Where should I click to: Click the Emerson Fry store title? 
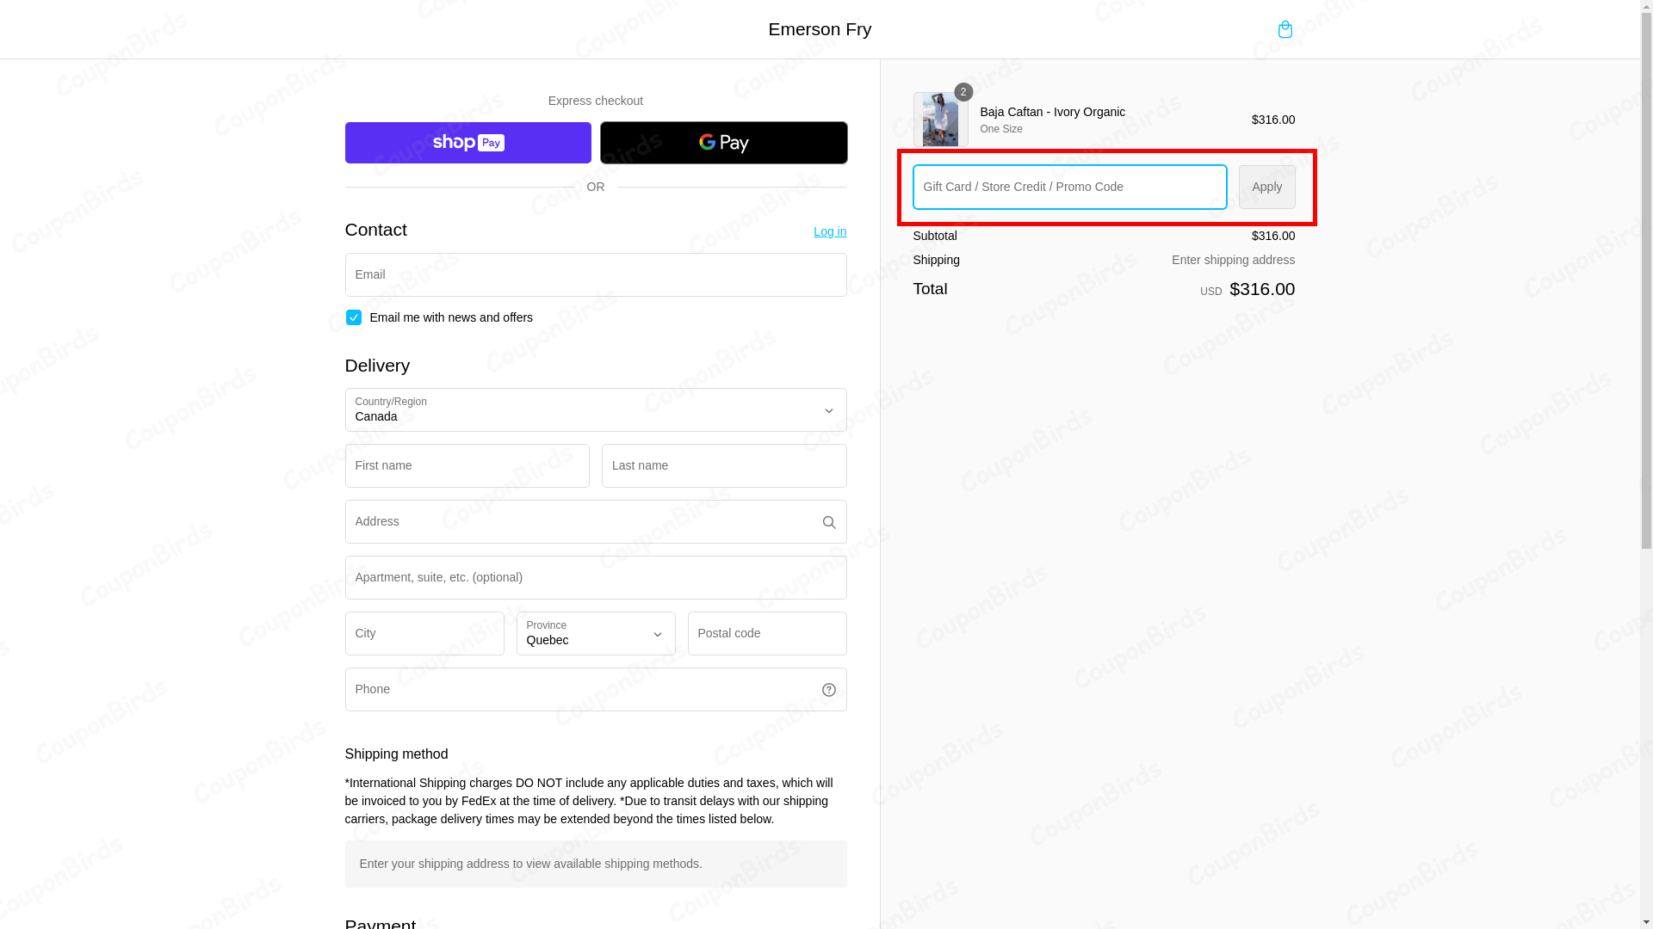pyautogui.click(x=820, y=29)
